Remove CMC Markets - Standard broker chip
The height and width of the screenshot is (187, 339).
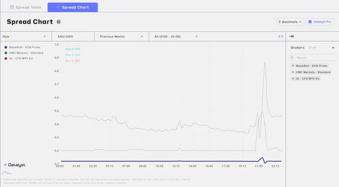click(x=293, y=72)
